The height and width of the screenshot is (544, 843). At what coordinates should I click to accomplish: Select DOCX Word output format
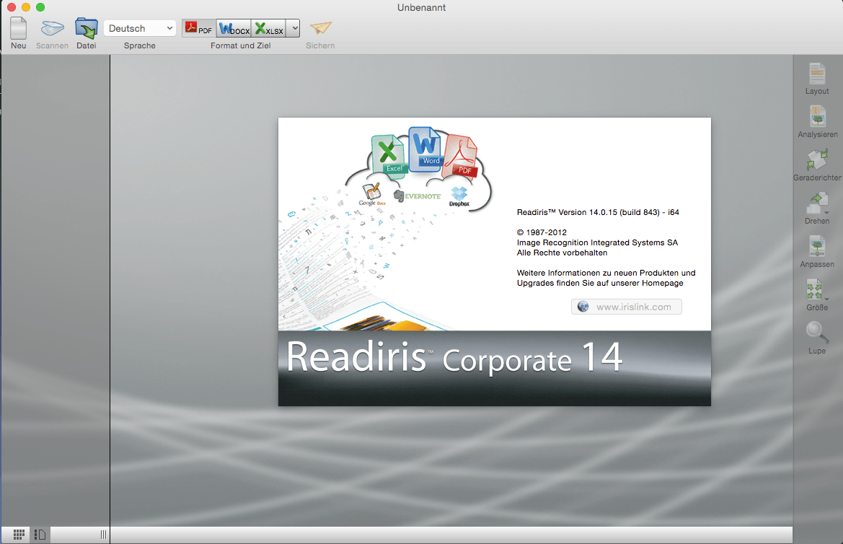click(234, 28)
